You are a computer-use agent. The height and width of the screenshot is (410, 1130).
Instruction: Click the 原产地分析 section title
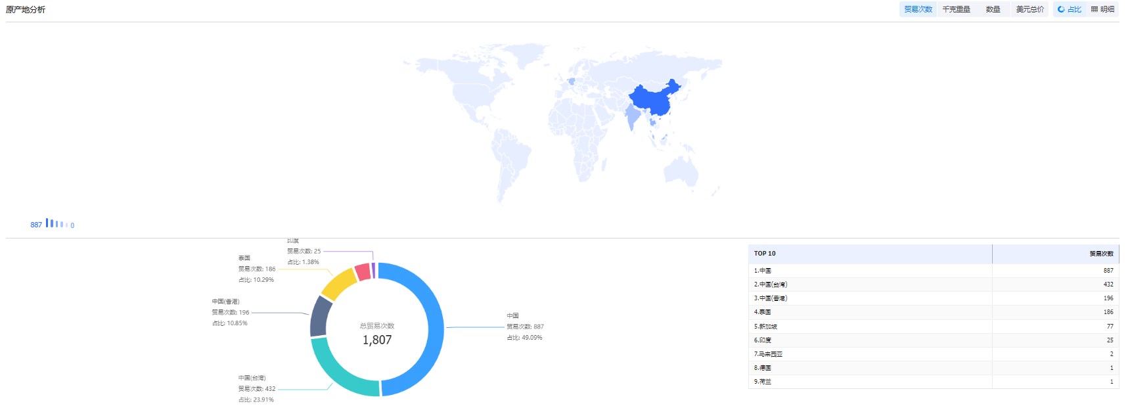[x=26, y=10]
